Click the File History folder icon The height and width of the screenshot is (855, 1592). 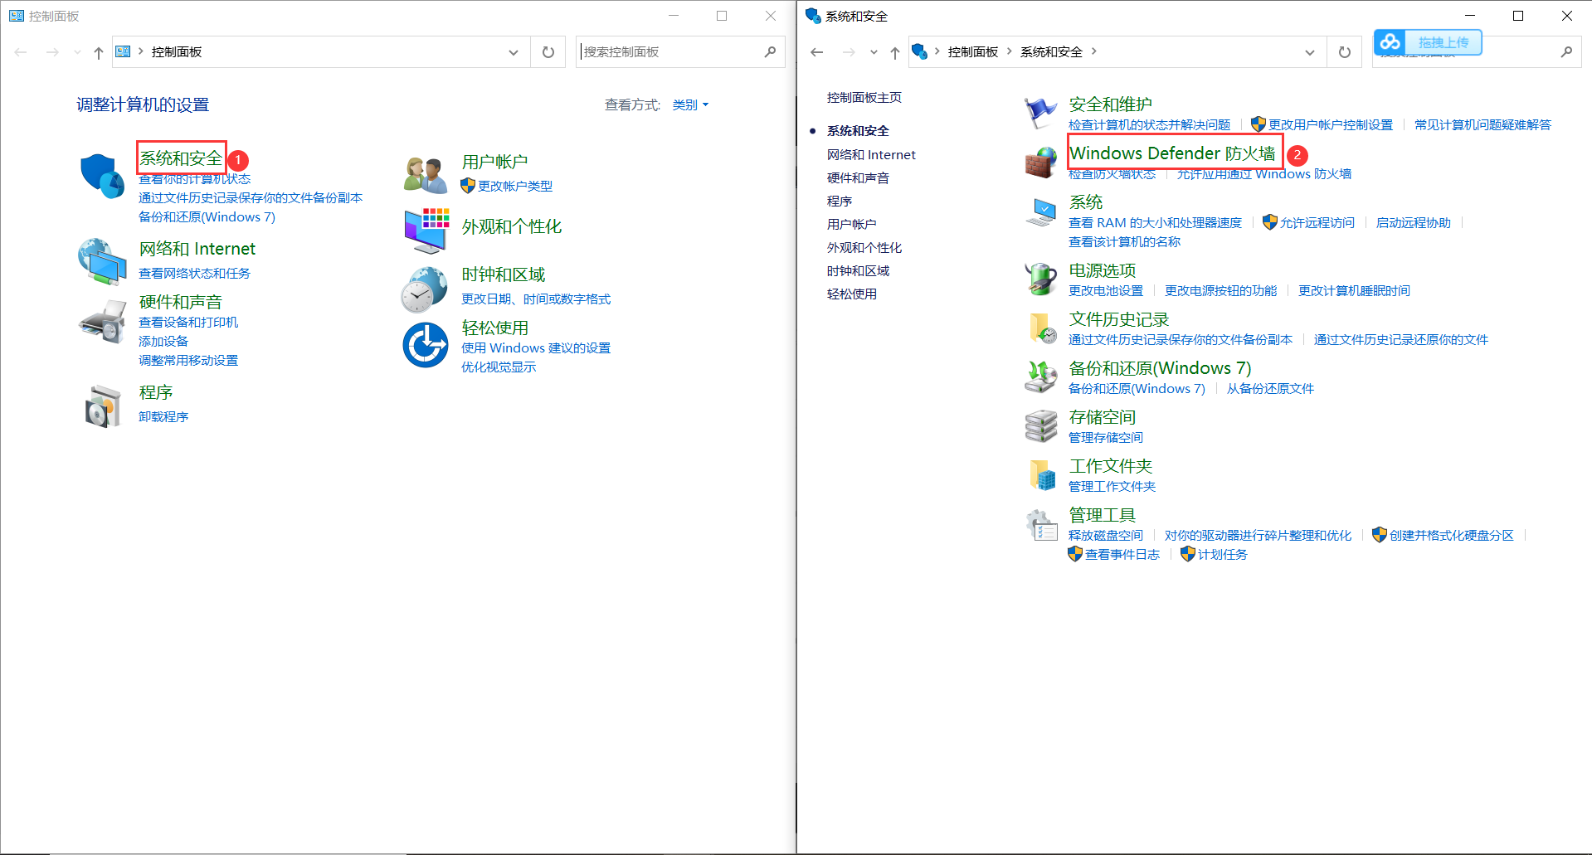point(1042,328)
